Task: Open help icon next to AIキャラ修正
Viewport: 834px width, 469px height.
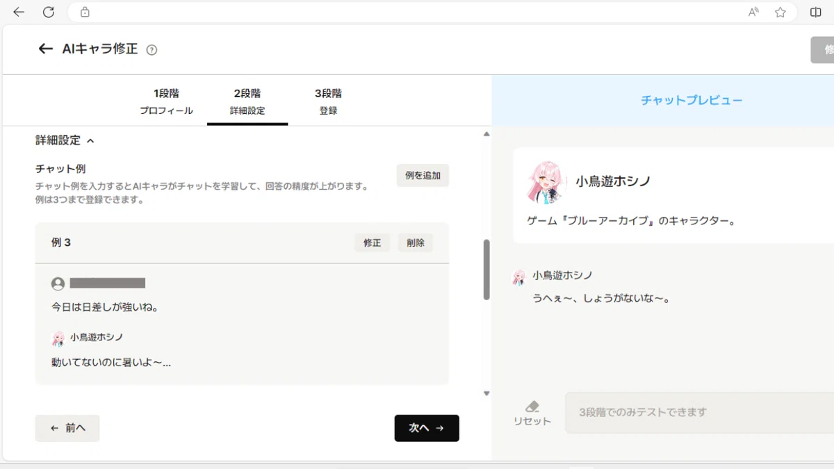Action: tap(152, 50)
